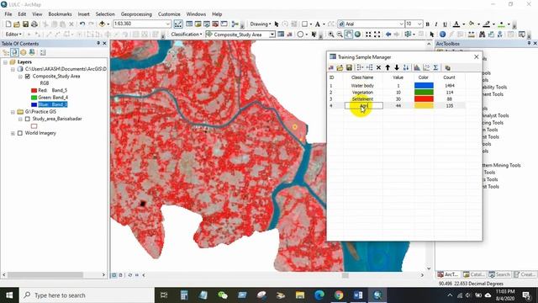Undo the last action
This screenshot has height=303, width=538.
(x=82, y=24)
